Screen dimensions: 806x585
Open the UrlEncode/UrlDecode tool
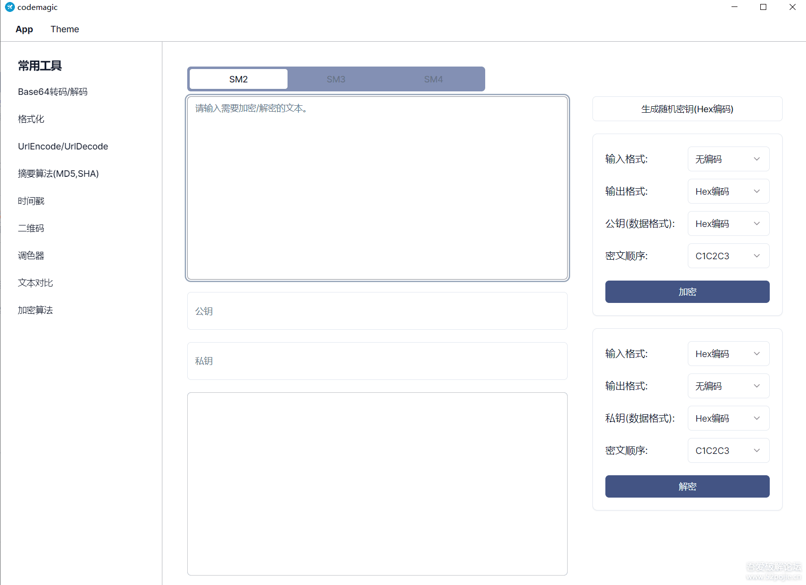click(63, 146)
